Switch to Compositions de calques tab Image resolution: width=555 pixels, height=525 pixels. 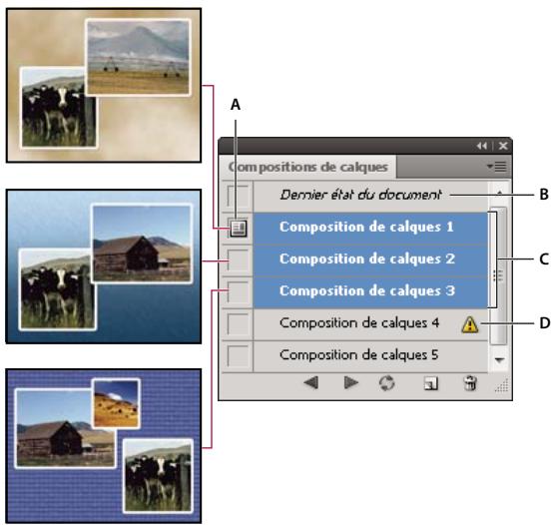tap(307, 167)
